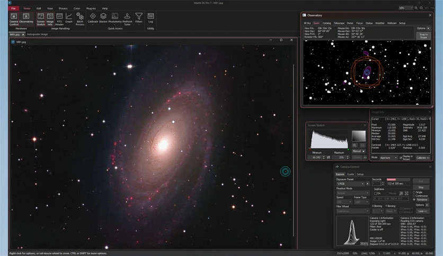Screen dimensions: 443x256
Task: Select the Camera 2 radio button
Action: pyautogui.click(x=401, y=212)
